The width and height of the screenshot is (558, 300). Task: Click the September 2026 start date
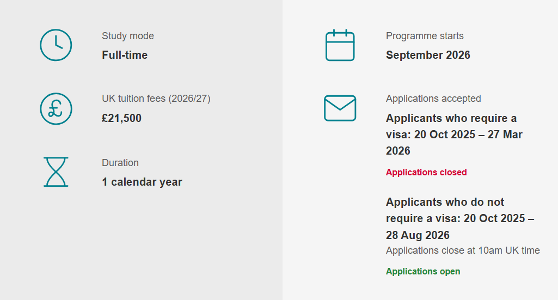(428, 55)
